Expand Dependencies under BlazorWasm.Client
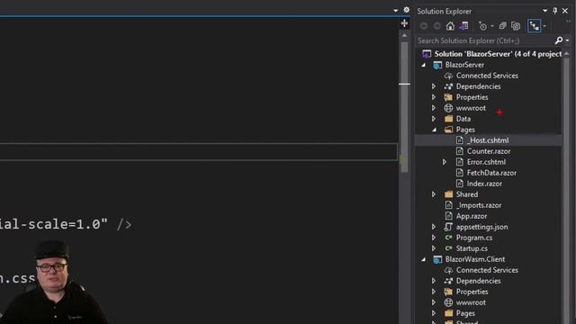 [434, 281]
